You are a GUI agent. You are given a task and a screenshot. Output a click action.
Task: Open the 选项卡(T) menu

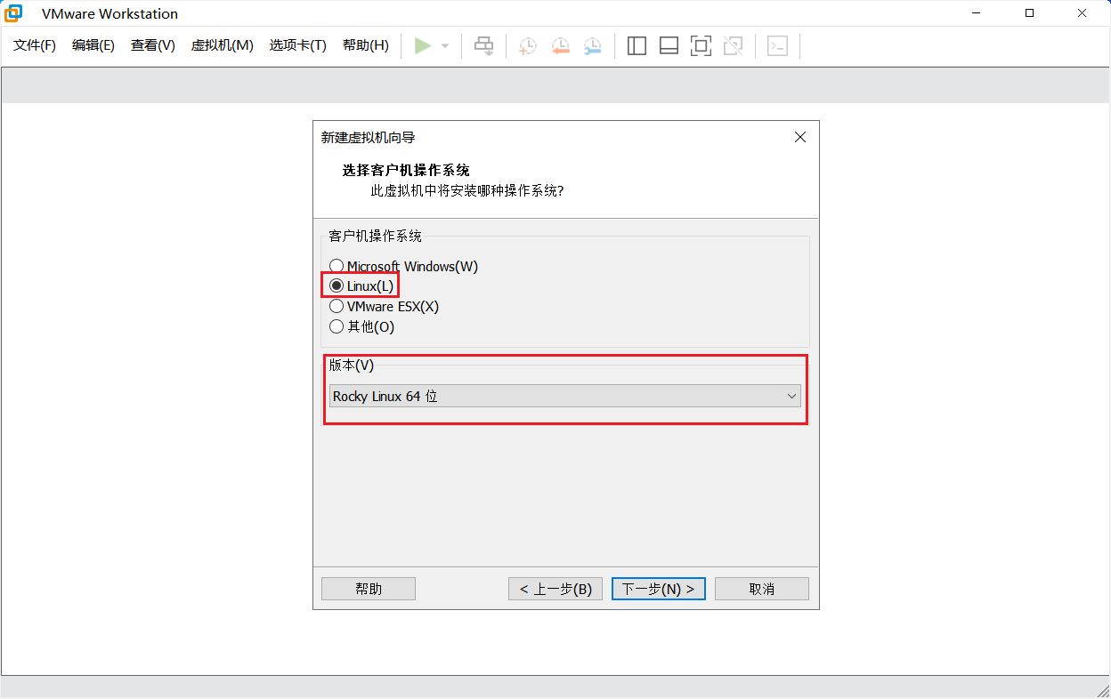[x=297, y=45]
